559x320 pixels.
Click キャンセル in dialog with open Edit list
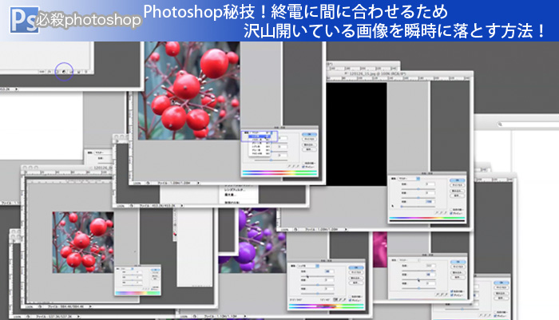point(310,139)
